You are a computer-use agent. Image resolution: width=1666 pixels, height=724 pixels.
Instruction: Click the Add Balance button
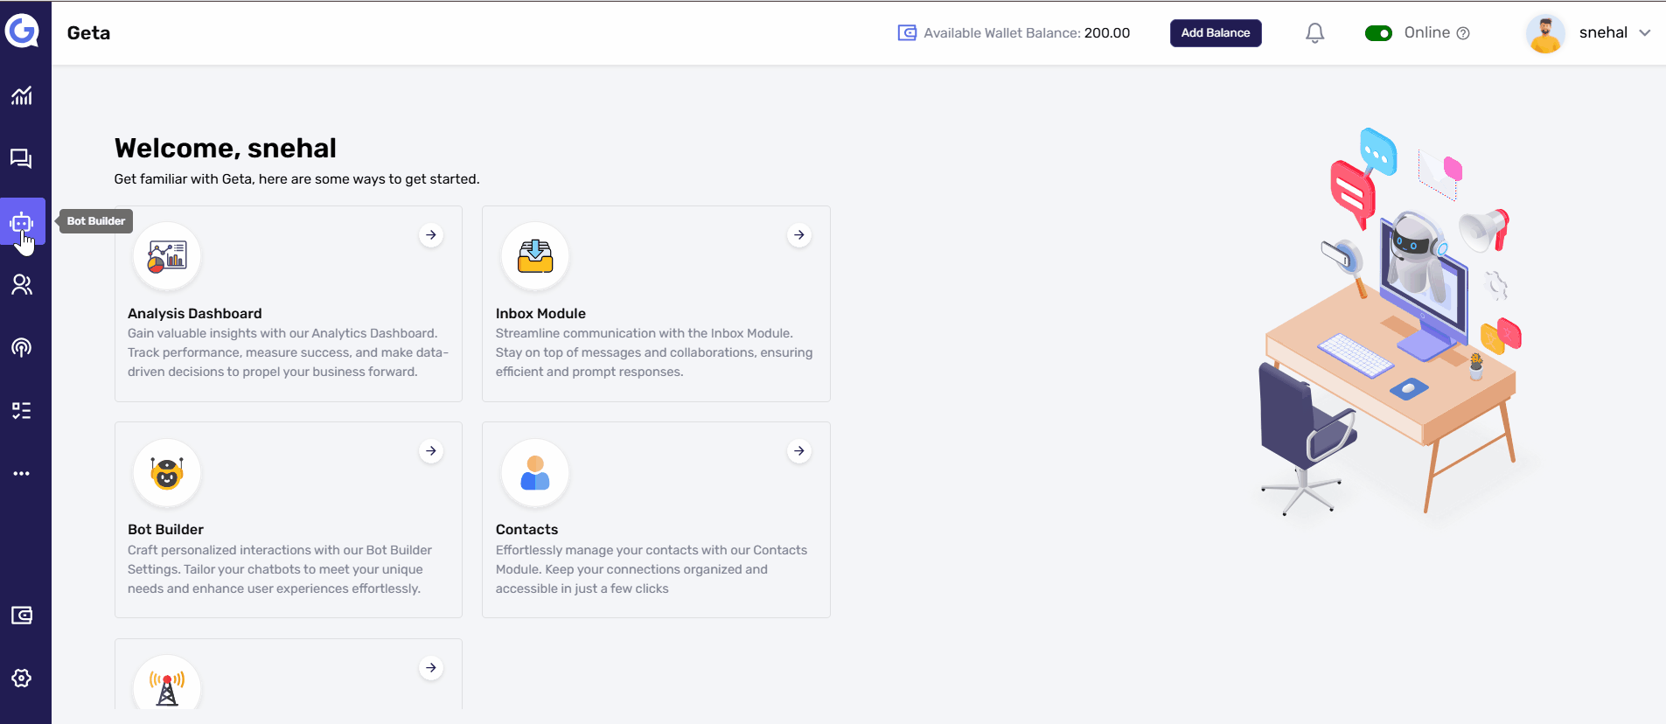pyautogui.click(x=1216, y=33)
